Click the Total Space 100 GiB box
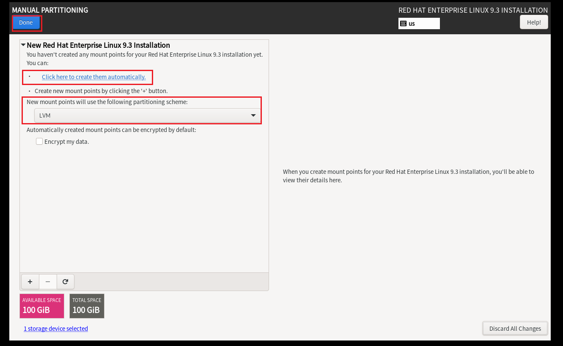Viewport: 563px width, 346px height. coord(87,306)
